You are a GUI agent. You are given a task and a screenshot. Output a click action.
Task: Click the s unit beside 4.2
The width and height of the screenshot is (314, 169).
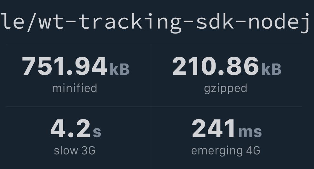click(x=97, y=132)
